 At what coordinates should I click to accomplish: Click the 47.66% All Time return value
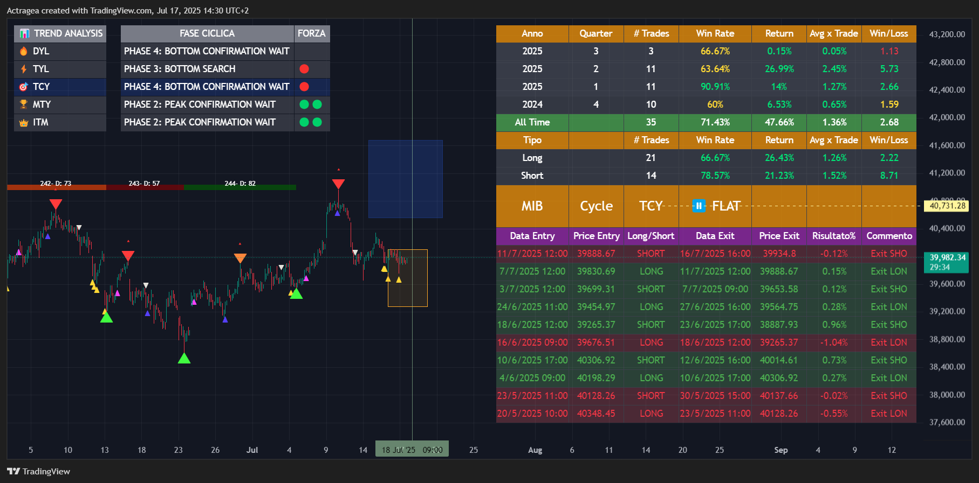pyautogui.click(x=779, y=122)
